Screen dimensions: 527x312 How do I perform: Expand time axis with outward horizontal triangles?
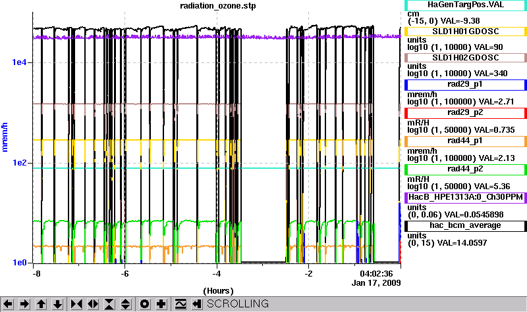(x=93, y=304)
